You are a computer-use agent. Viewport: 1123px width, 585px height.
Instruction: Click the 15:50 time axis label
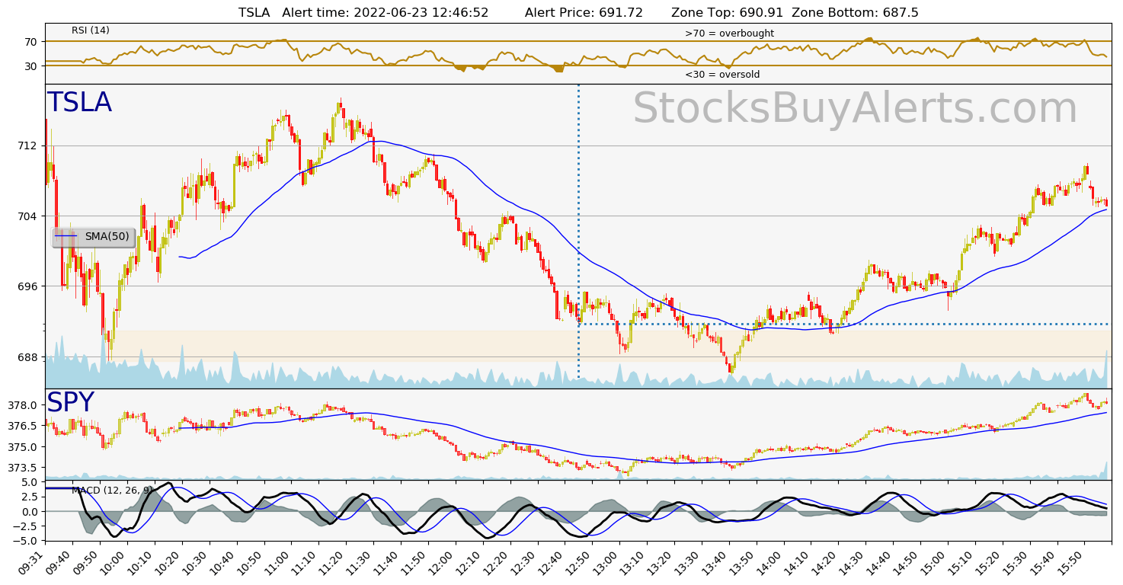point(1073,562)
